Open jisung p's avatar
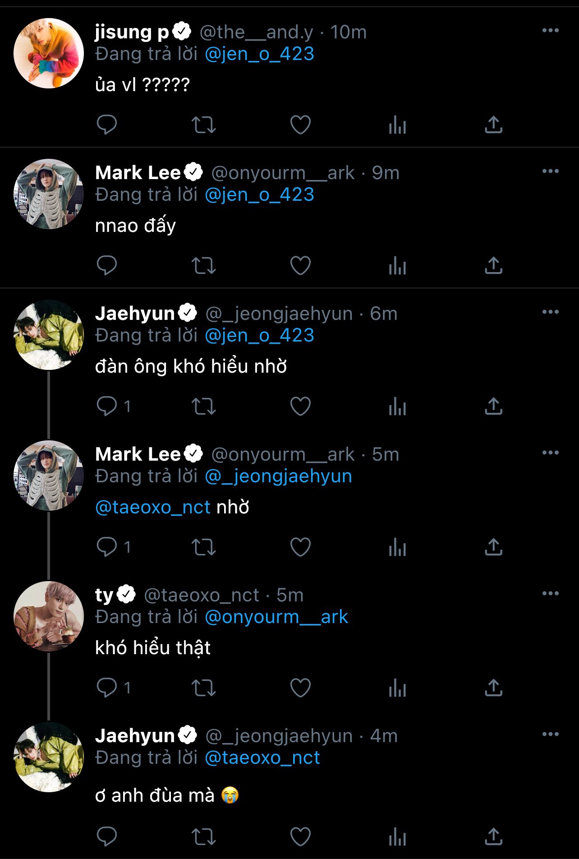The image size is (579, 859). 49,53
